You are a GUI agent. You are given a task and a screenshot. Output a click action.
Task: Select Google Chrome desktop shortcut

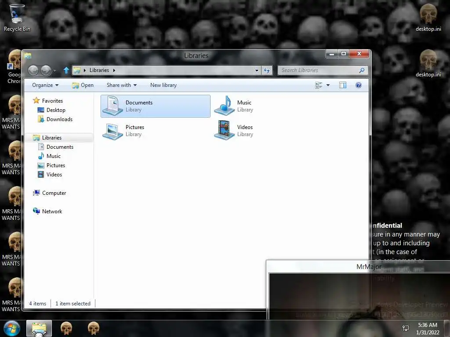click(x=14, y=67)
